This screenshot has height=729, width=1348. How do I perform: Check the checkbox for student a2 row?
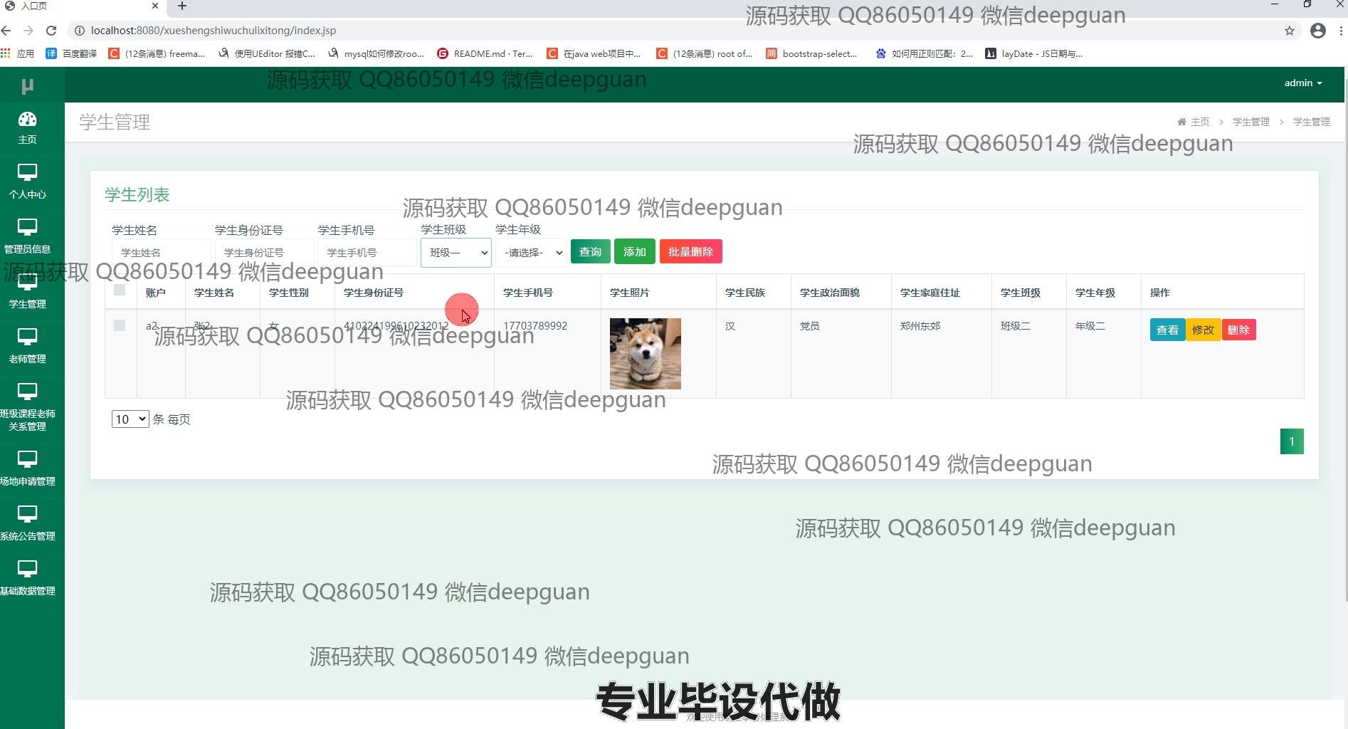tap(120, 325)
